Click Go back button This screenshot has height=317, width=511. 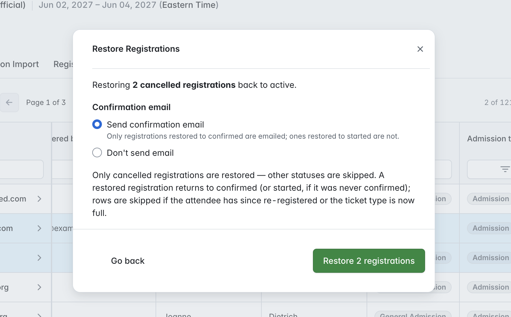(128, 261)
